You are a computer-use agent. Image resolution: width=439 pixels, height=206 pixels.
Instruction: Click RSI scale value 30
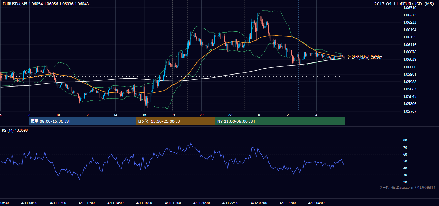(x=405, y=175)
